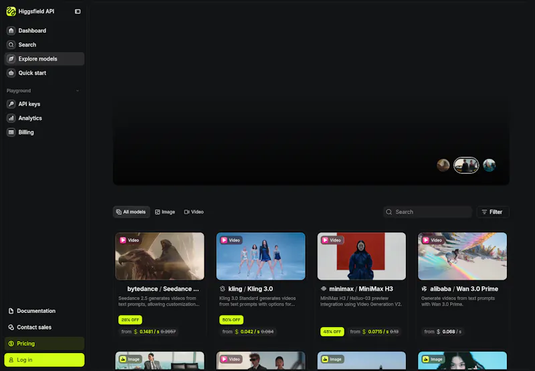535x371 pixels.
Task: Click the Contact sales link
Action: (44, 327)
